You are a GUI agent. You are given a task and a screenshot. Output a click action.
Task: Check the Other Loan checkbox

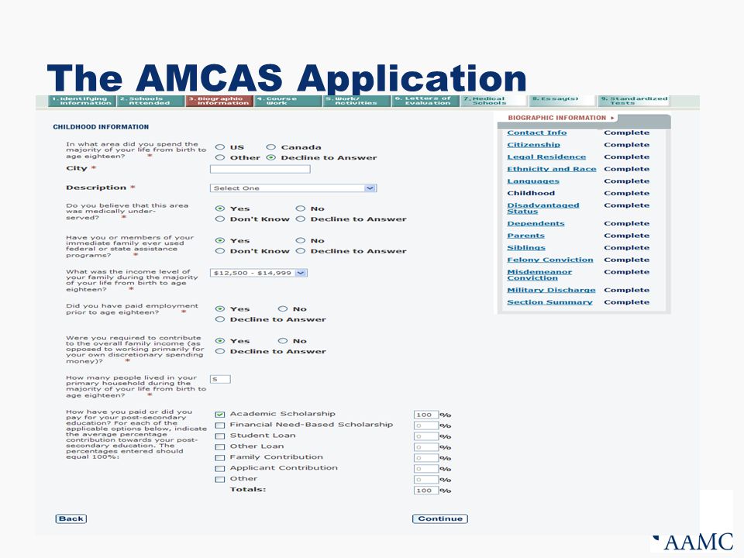[219, 447]
